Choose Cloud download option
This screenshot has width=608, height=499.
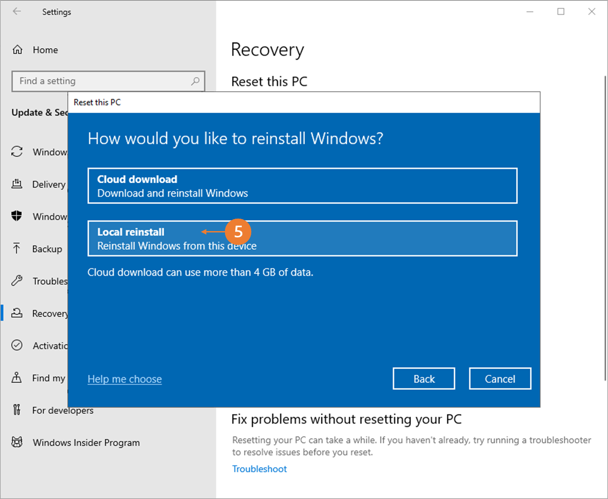[x=302, y=186]
